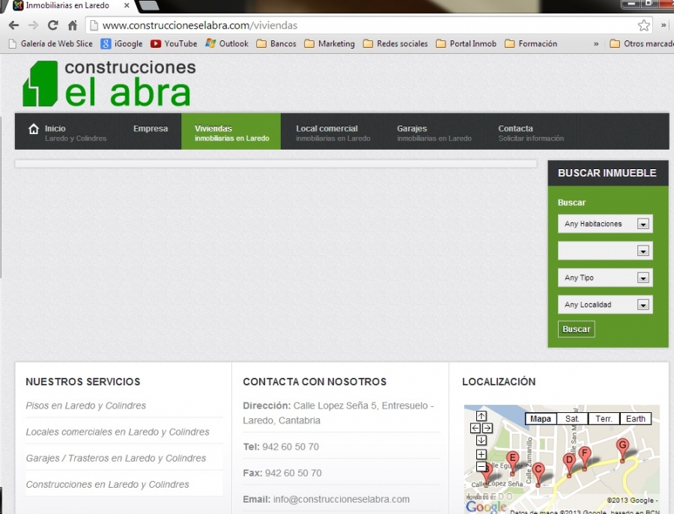Show hidden bookmarks with the chevron
The width and height of the screenshot is (674, 514).
coord(596,44)
